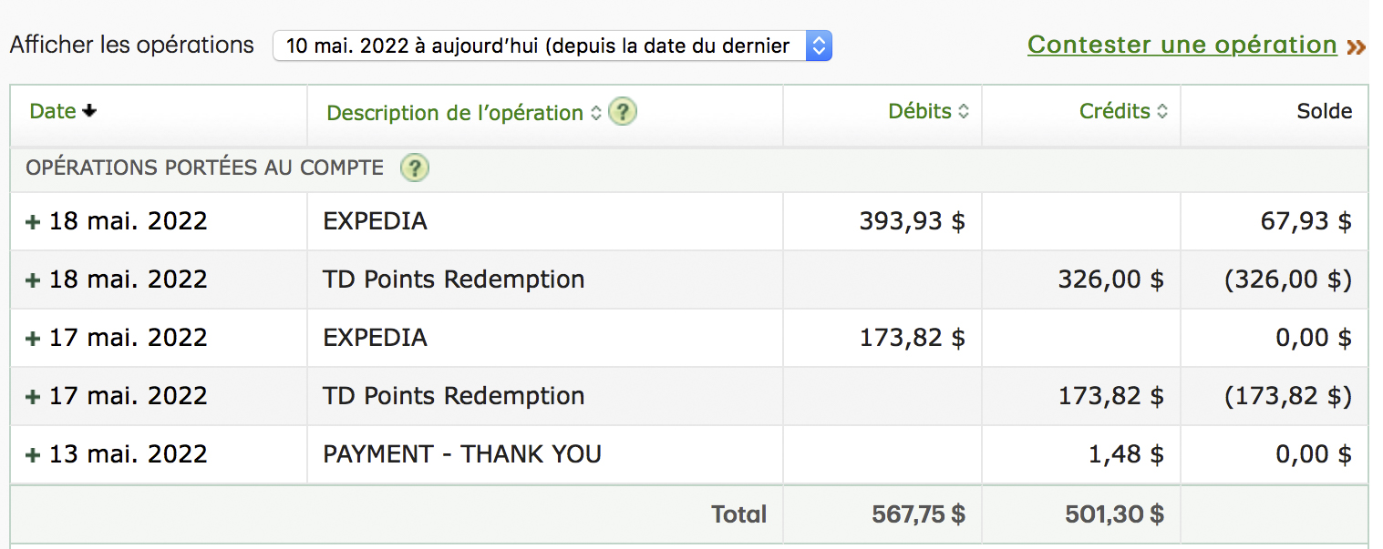
Task: Click the Date sort arrow icon
Action: pyautogui.click(x=89, y=111)
